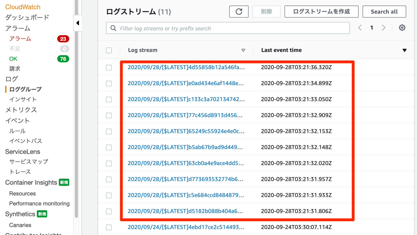Sort by the Log stream column arrow
The width and height of the screenshot is (417, 235).
coord(243,50)
